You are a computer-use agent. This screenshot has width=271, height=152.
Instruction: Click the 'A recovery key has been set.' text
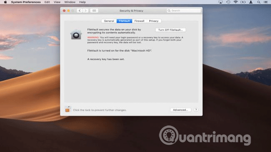click(106, 59)
